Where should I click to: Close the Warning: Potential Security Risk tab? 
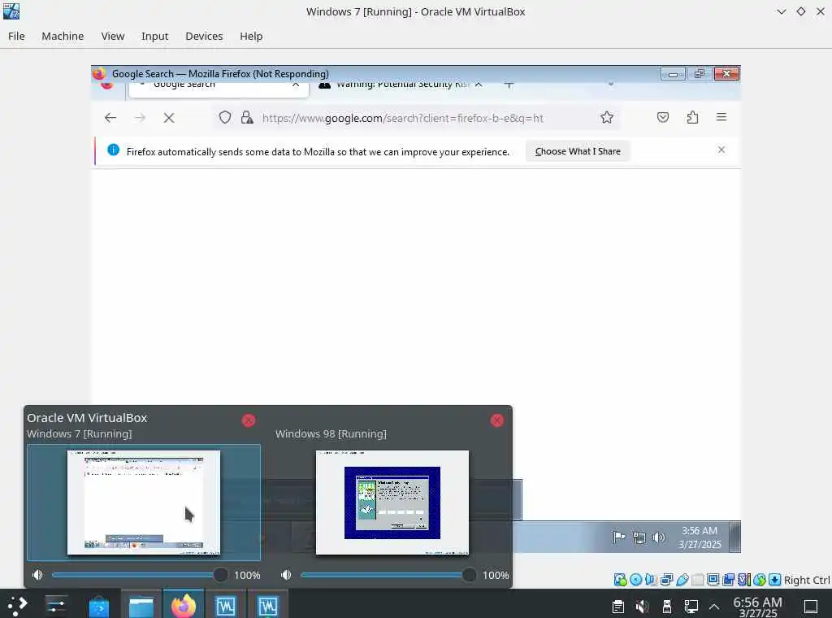479,85
